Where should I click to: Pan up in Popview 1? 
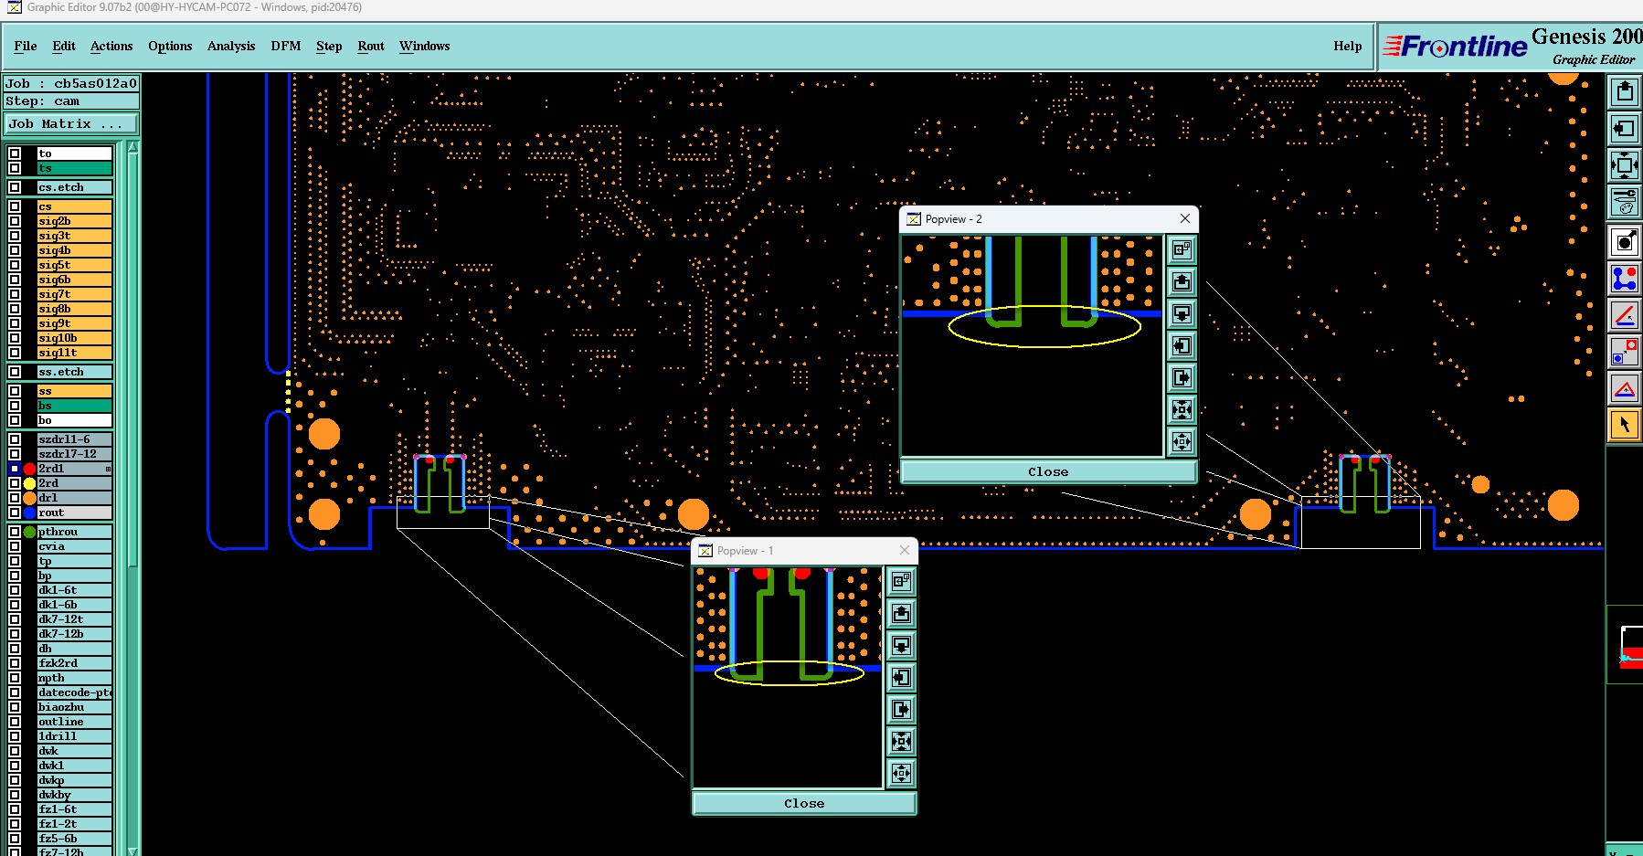[901, 613]
